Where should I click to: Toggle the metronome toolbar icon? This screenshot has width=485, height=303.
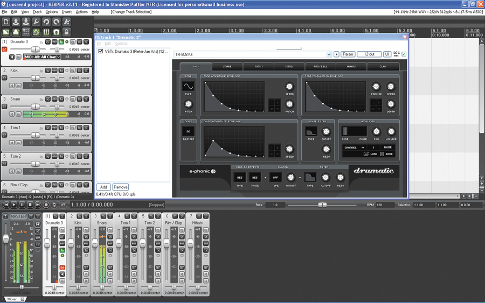click(x=66, y=22)
